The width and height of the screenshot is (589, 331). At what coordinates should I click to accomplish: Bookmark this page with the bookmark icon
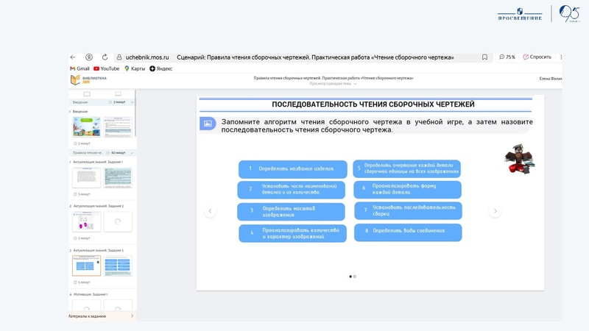click(484, 57)
